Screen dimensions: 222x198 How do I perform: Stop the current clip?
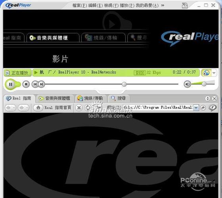coord(26,84)
